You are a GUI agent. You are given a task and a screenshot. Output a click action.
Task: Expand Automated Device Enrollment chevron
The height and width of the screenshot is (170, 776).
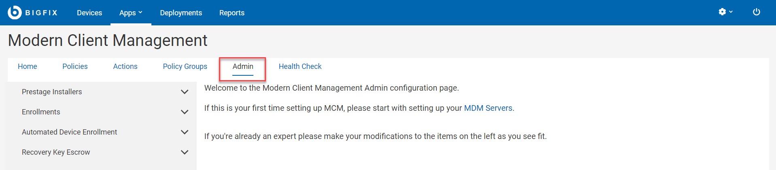185,132
